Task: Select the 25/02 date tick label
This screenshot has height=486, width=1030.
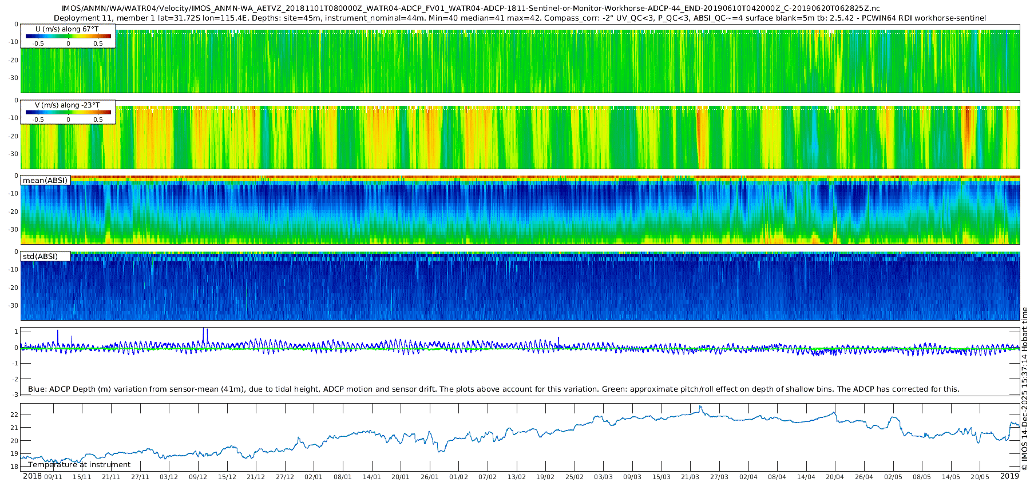Action: point(575,477)
